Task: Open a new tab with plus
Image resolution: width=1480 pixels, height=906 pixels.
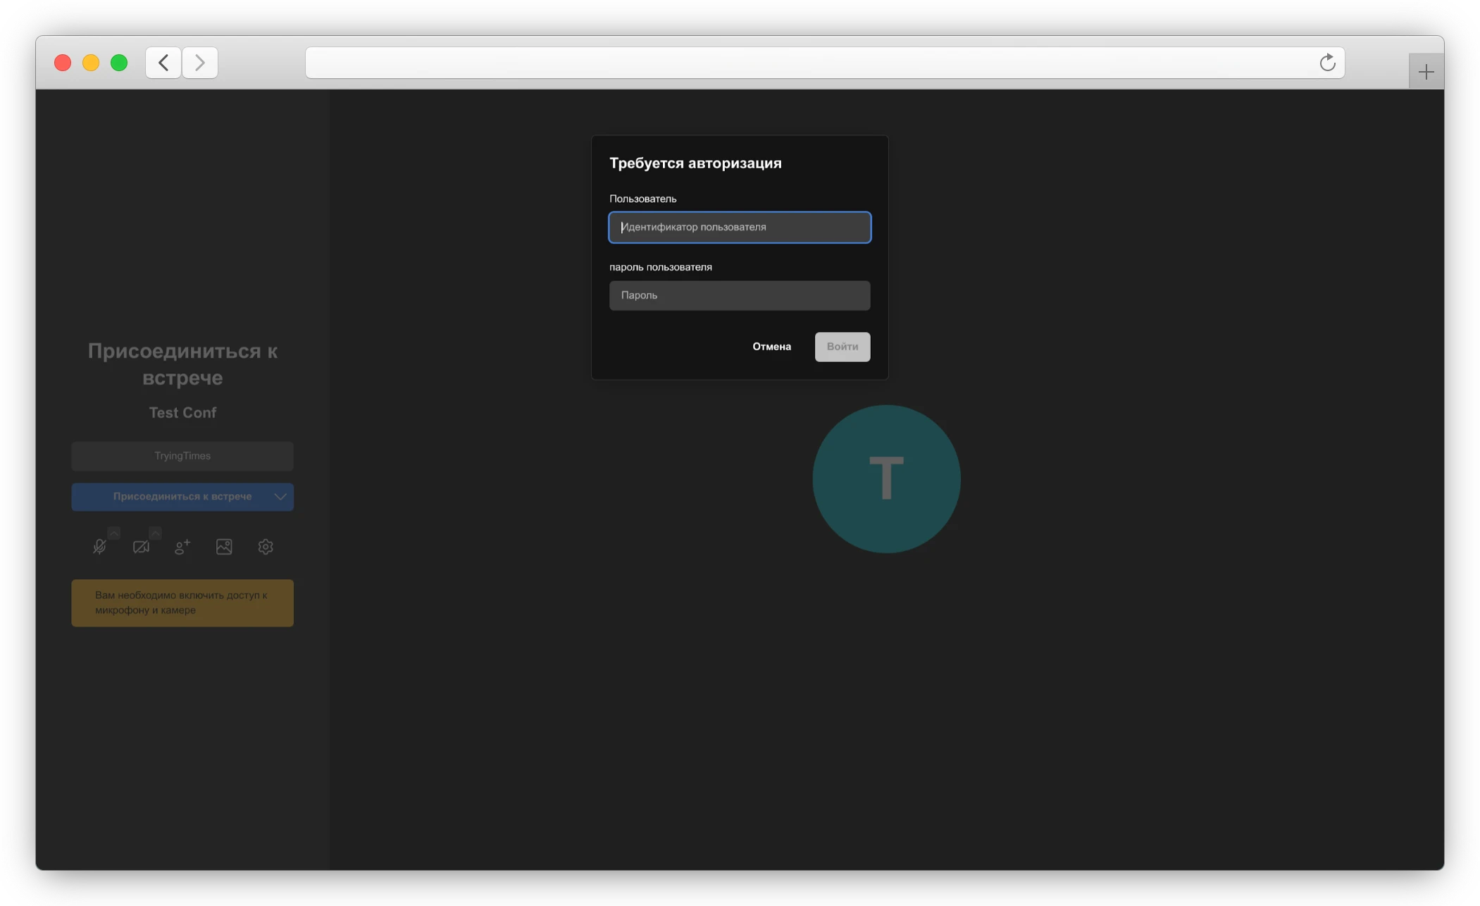Action: click(x=1426, y=72)
